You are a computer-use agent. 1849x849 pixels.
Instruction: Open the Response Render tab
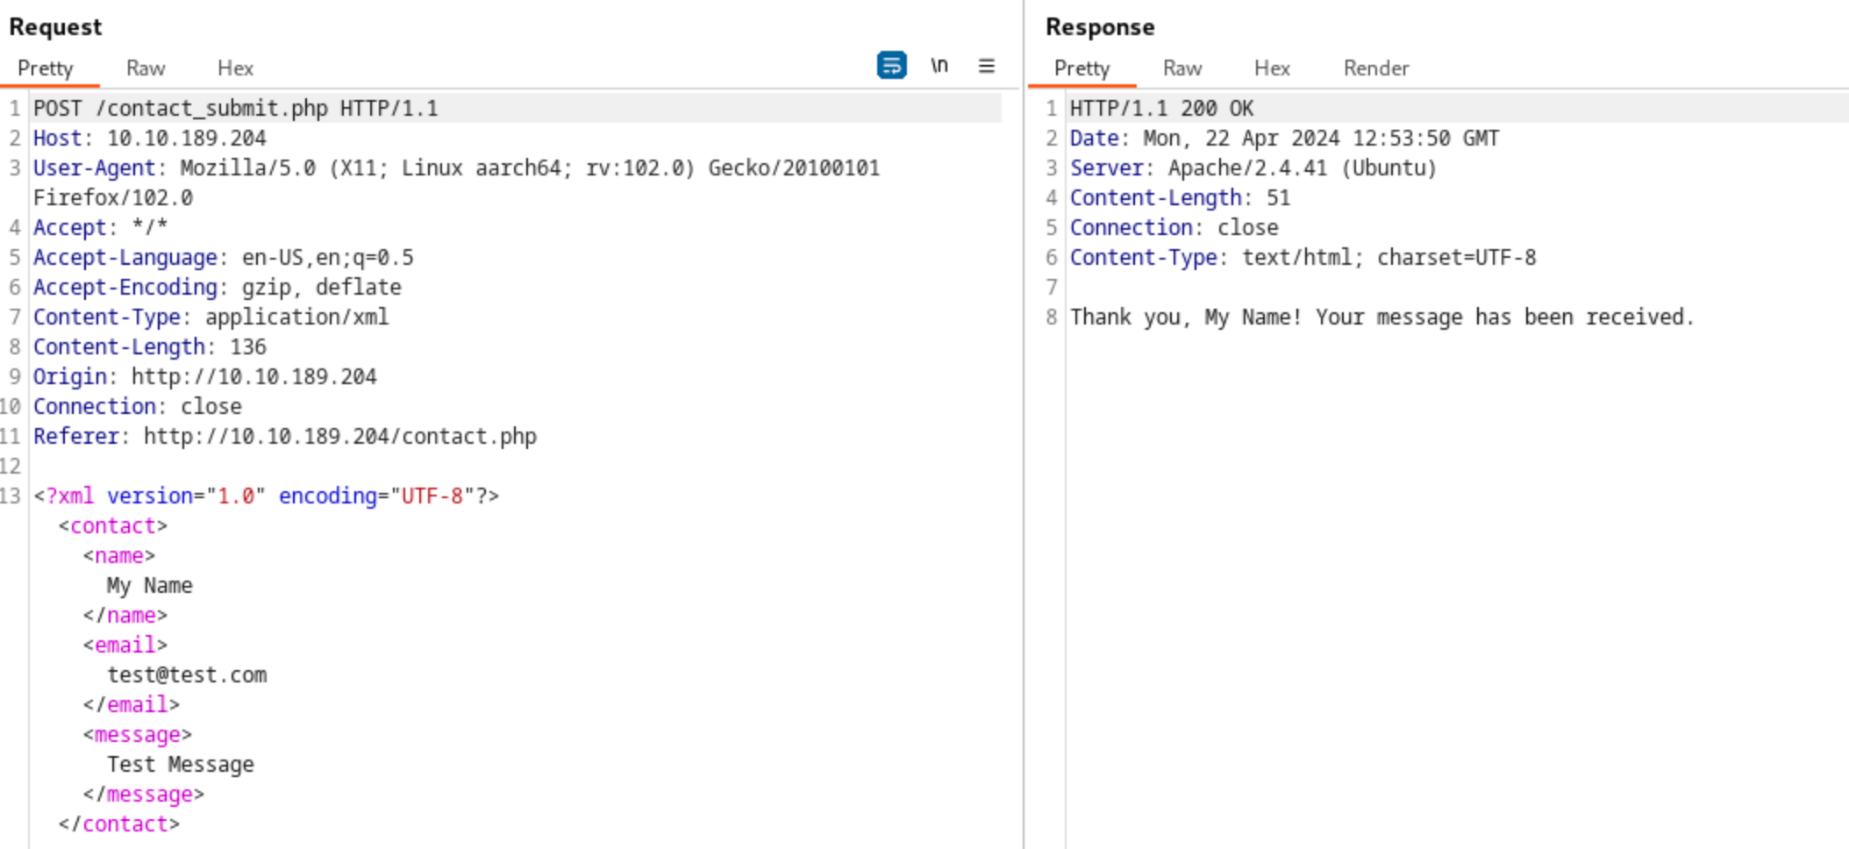[1376, 68]
